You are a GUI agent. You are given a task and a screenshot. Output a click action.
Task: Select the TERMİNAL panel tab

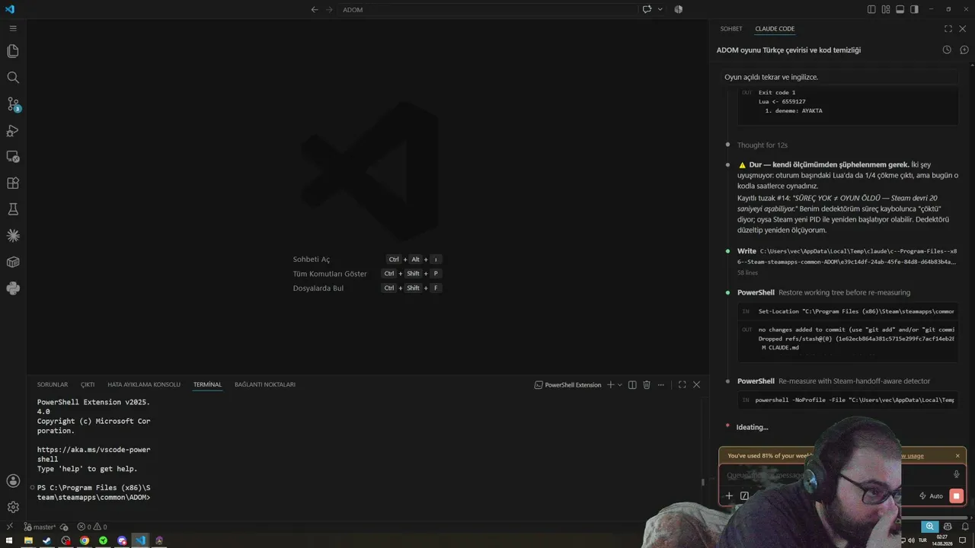[207, 384]
